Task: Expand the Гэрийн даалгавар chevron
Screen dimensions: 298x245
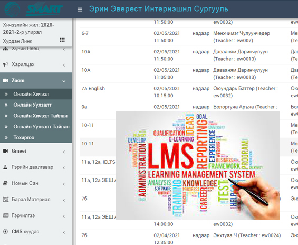Action: [x=64, y=168]
